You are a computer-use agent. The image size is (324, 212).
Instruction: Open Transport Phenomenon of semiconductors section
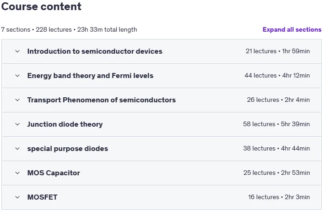(102, 100)
